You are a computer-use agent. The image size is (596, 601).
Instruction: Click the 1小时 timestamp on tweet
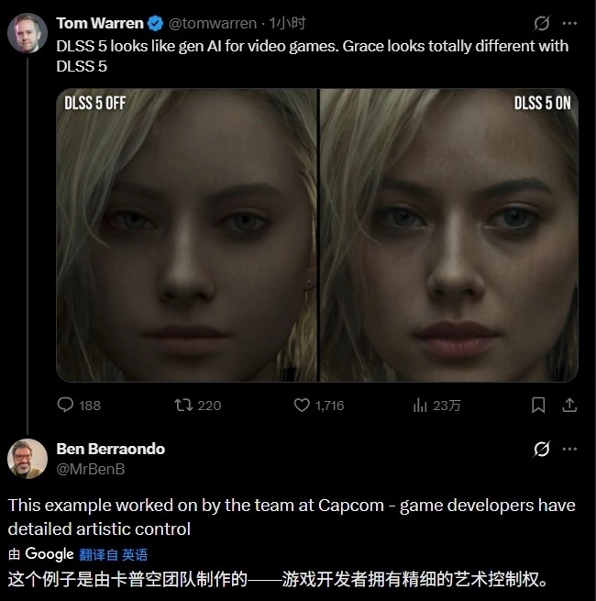pyautogui.click(x=287, y=23)
